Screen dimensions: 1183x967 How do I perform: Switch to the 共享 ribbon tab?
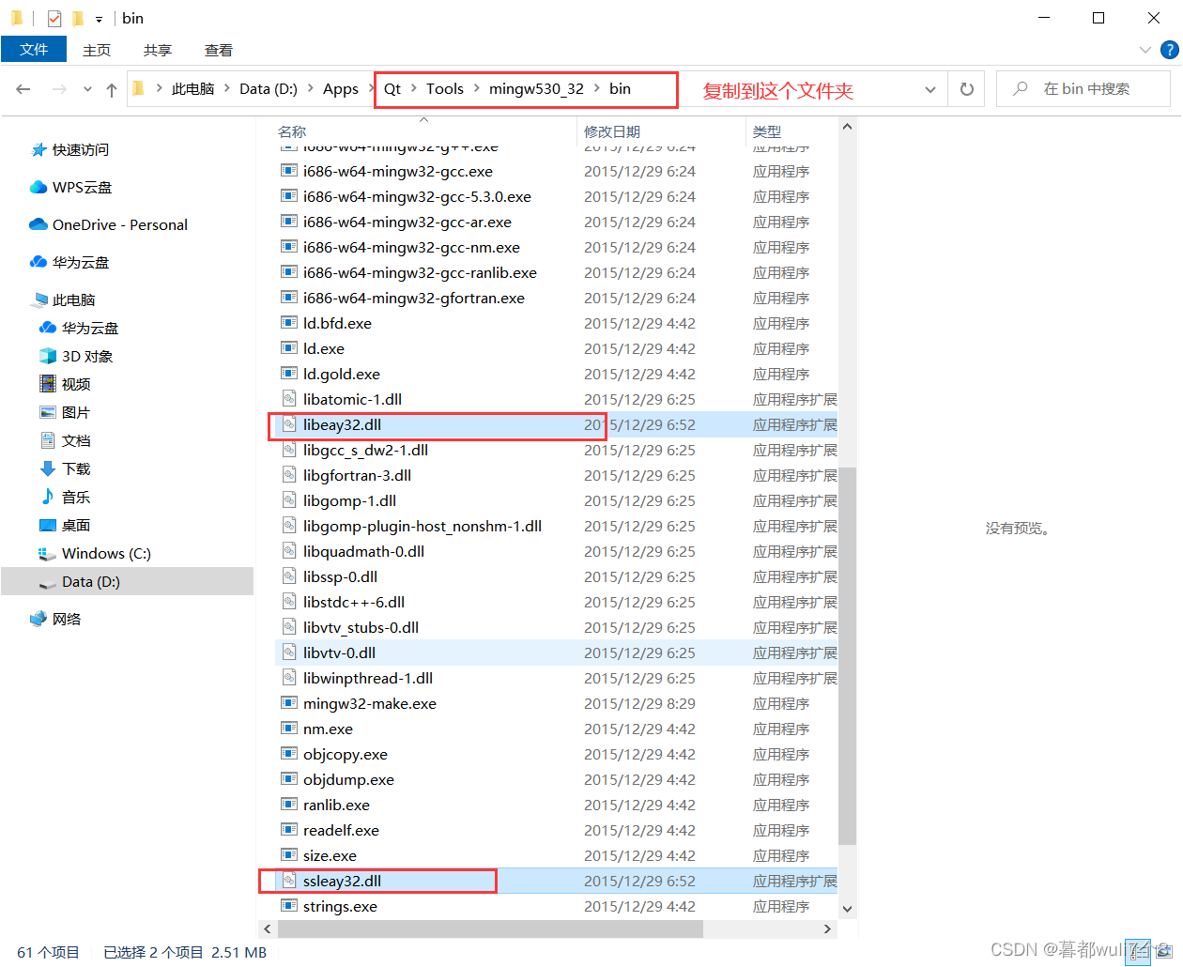tap(157, 50)
